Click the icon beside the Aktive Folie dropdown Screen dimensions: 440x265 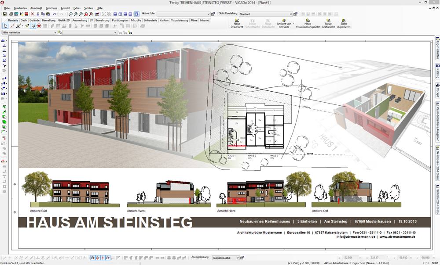pos(213,14)
